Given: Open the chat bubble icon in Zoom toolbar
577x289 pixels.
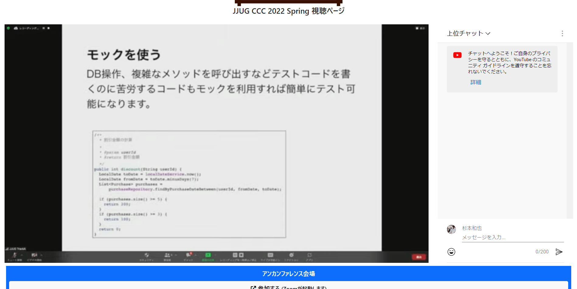Looking at the screenshot, I should click(189, 255).
